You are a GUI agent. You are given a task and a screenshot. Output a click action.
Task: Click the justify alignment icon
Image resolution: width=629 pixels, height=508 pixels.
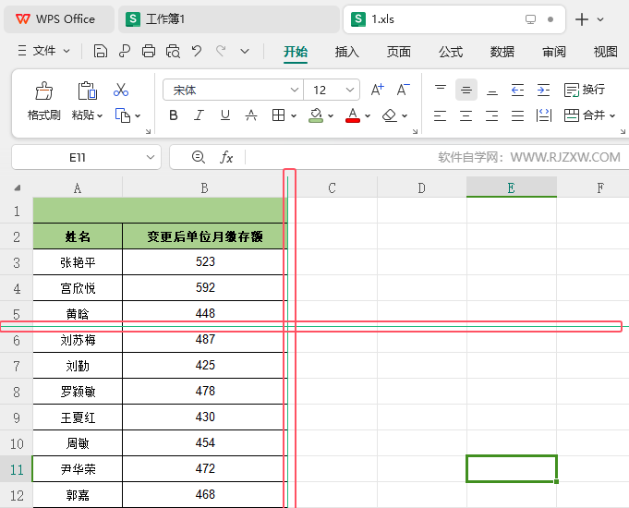(517, 115)
